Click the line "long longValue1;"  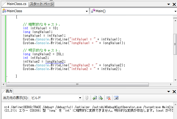click(x=38, y=32)
